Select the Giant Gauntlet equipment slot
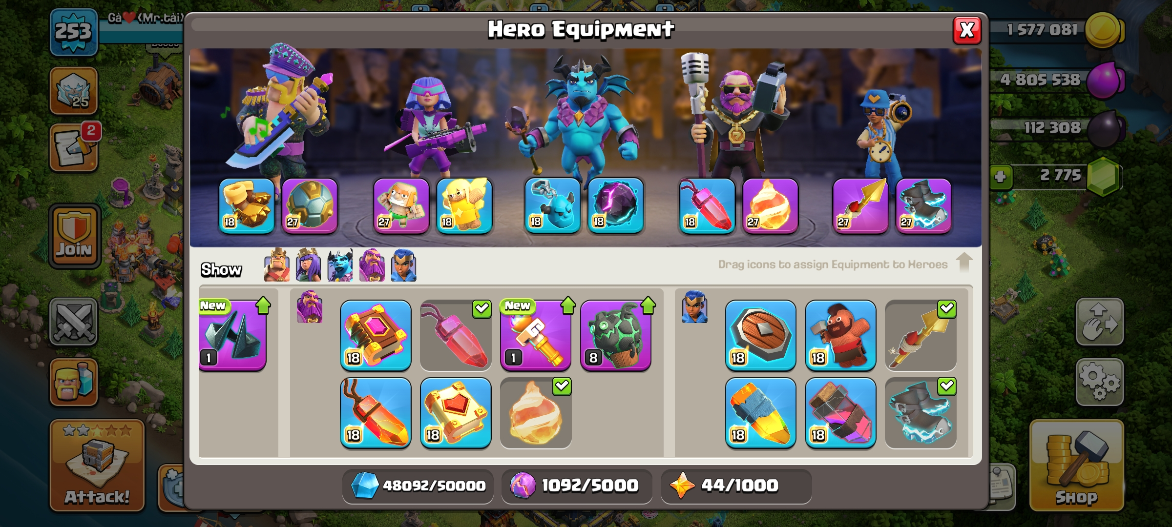 coord(247,205)
